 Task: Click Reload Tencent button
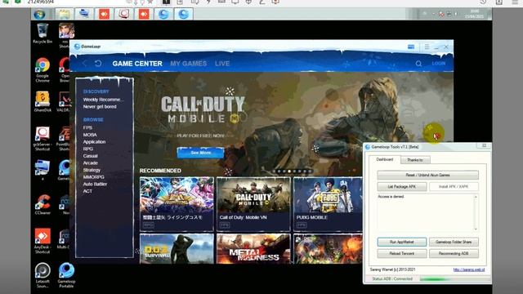(x=402, y=254)
